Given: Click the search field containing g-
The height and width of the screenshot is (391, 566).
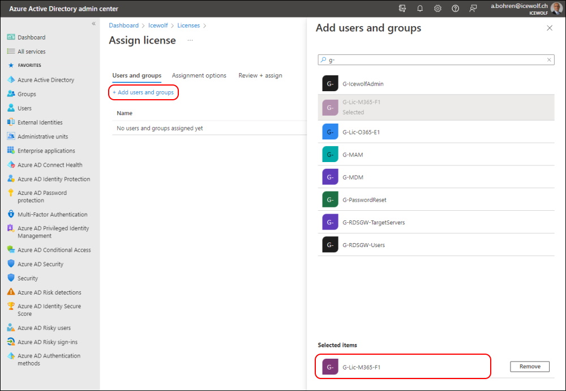Looking at the screenshot, I should pos(436,59).
